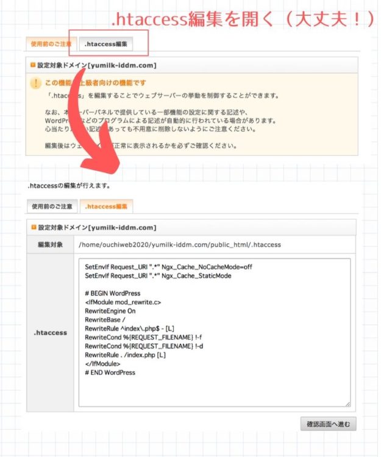Click the orange square icon beside upper 設定対象ドメイン
The width and height of the screenshot is (381, 457).
coord(33,65)
